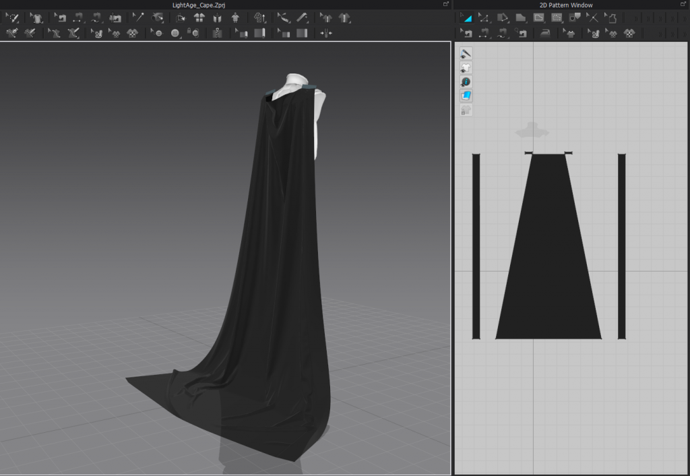Click the Steam iron tool in 2D toolbar
The width and height of the screenshot is (690, 476).
[546, 32]
